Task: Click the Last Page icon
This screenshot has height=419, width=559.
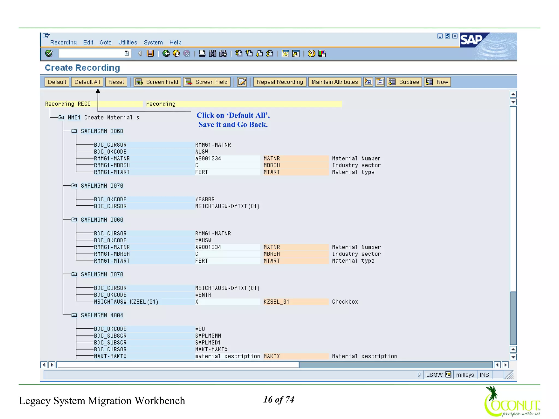Action: pyautogui.click(x=270, y=53)
